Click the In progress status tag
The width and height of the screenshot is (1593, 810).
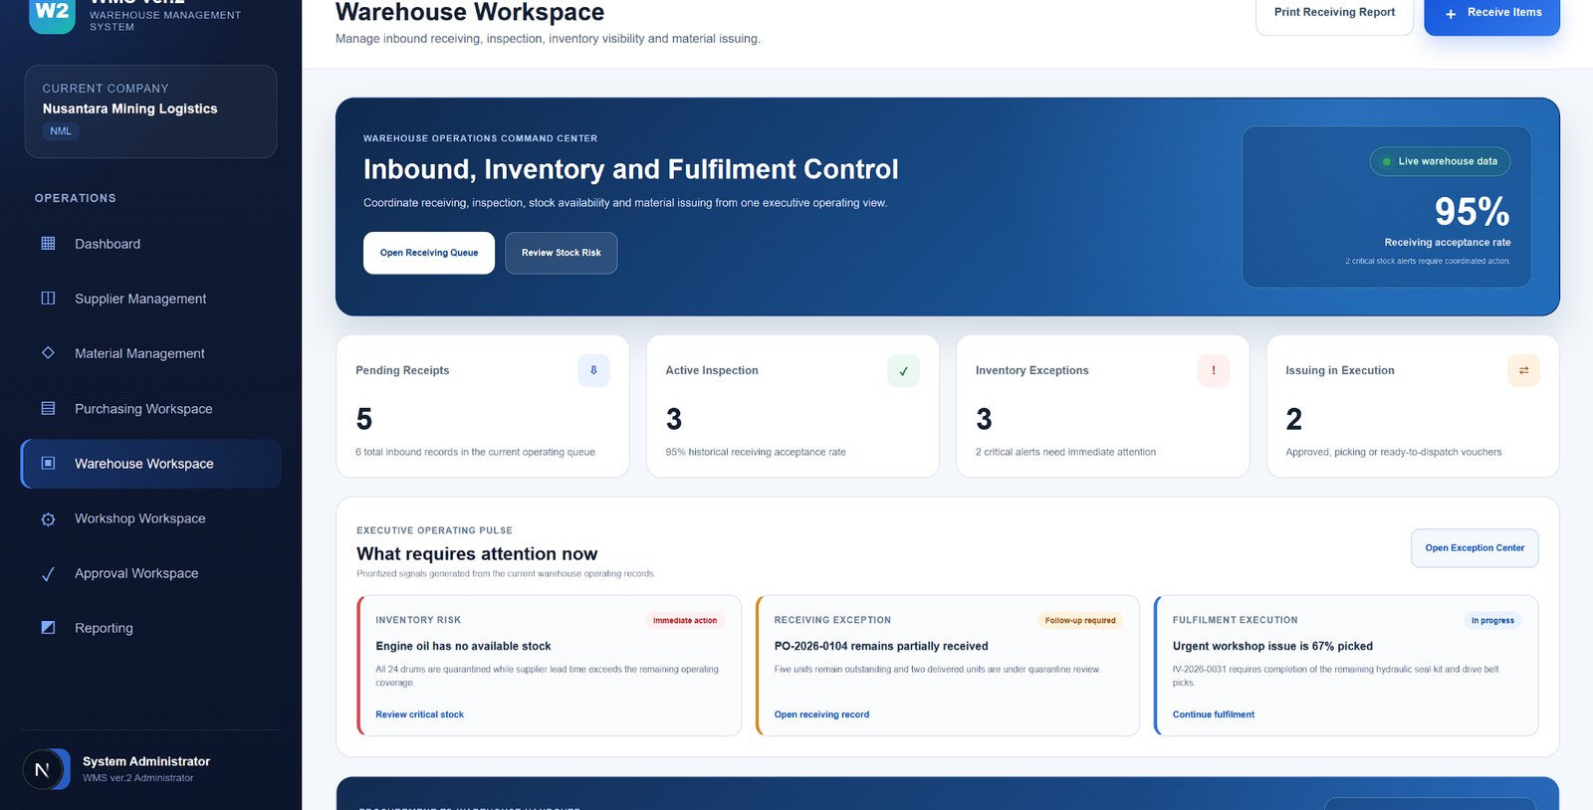pyautogui.click(x=1492, y=620)
